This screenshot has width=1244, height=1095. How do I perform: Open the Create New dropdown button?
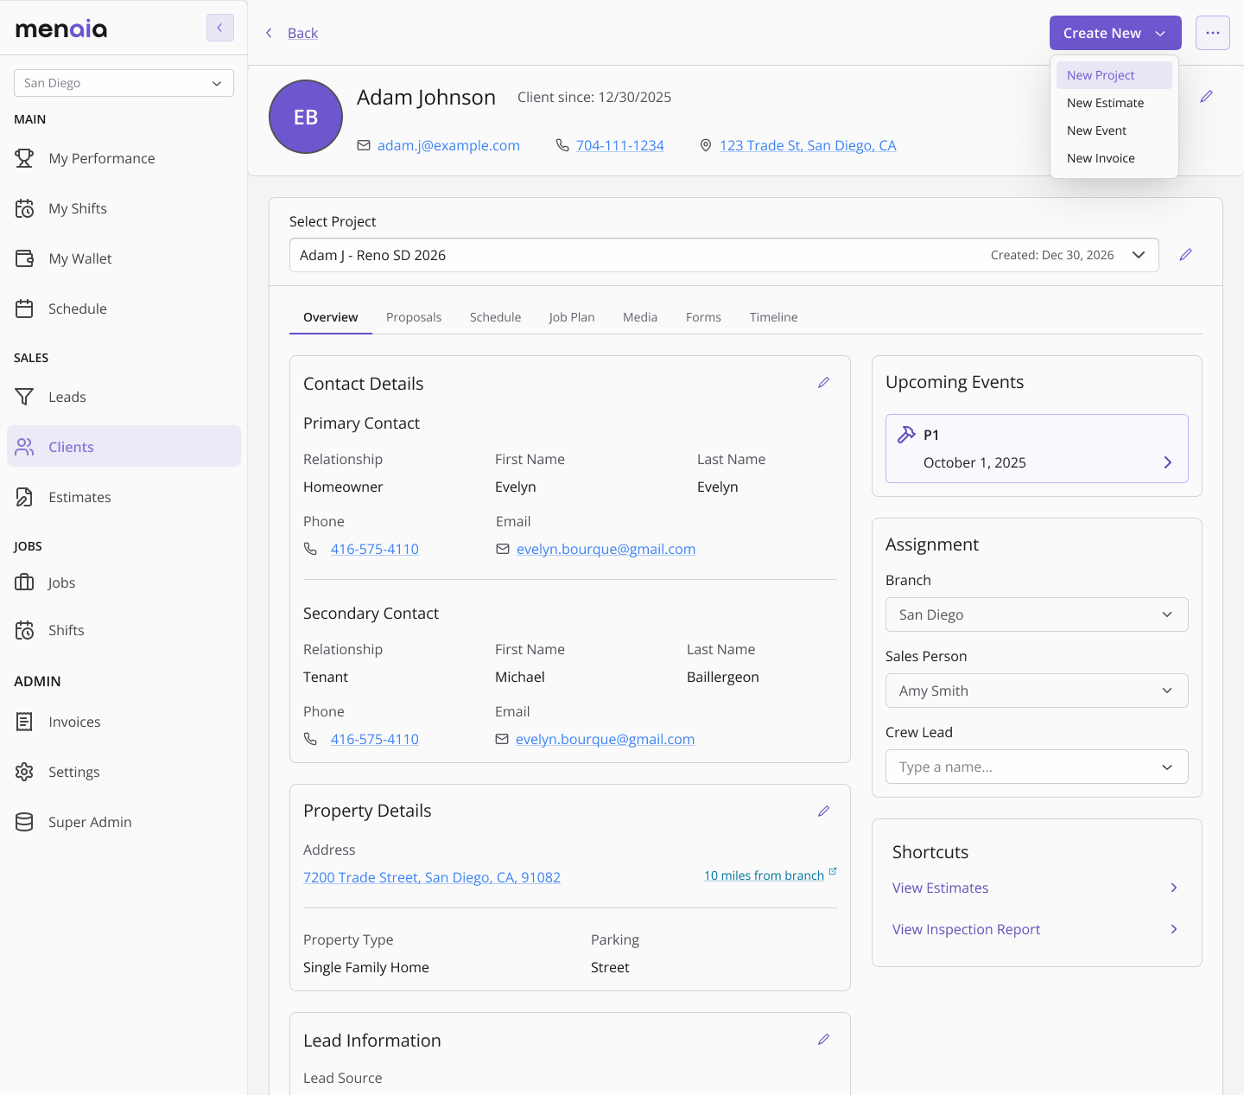(x=1115, y=33)
